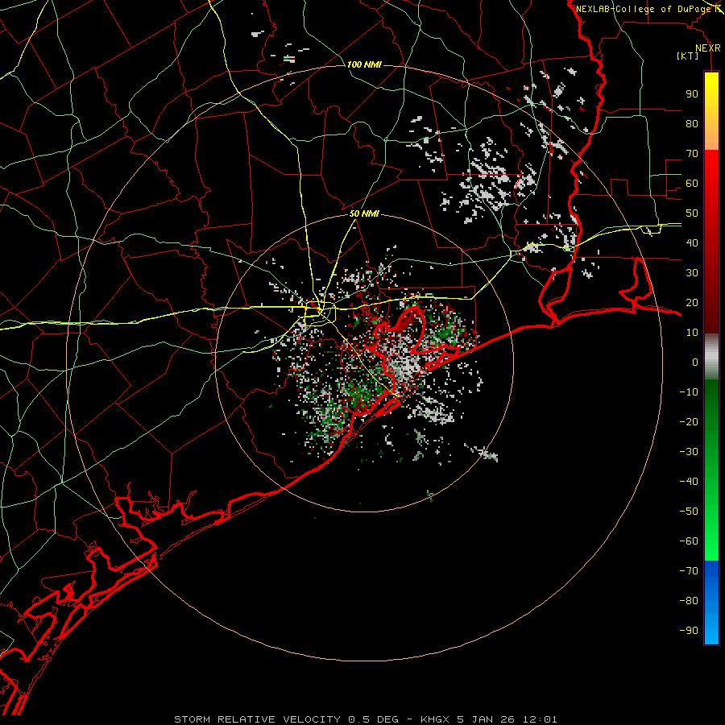The image size is (725, 725).
Task: Click the "KHGX" radar site identifier
Action: pos(435,719)
